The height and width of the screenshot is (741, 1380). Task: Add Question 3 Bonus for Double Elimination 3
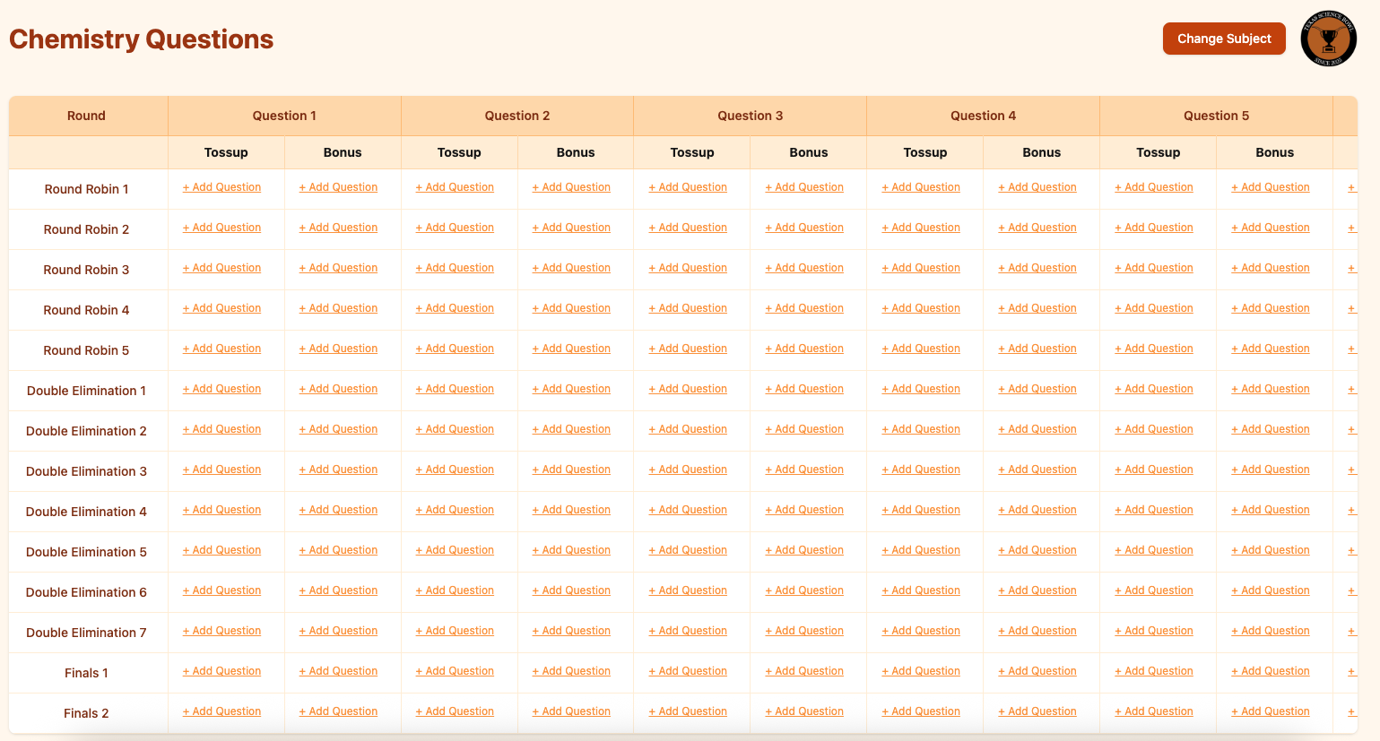pyautogui.click(x=804, y=470)
